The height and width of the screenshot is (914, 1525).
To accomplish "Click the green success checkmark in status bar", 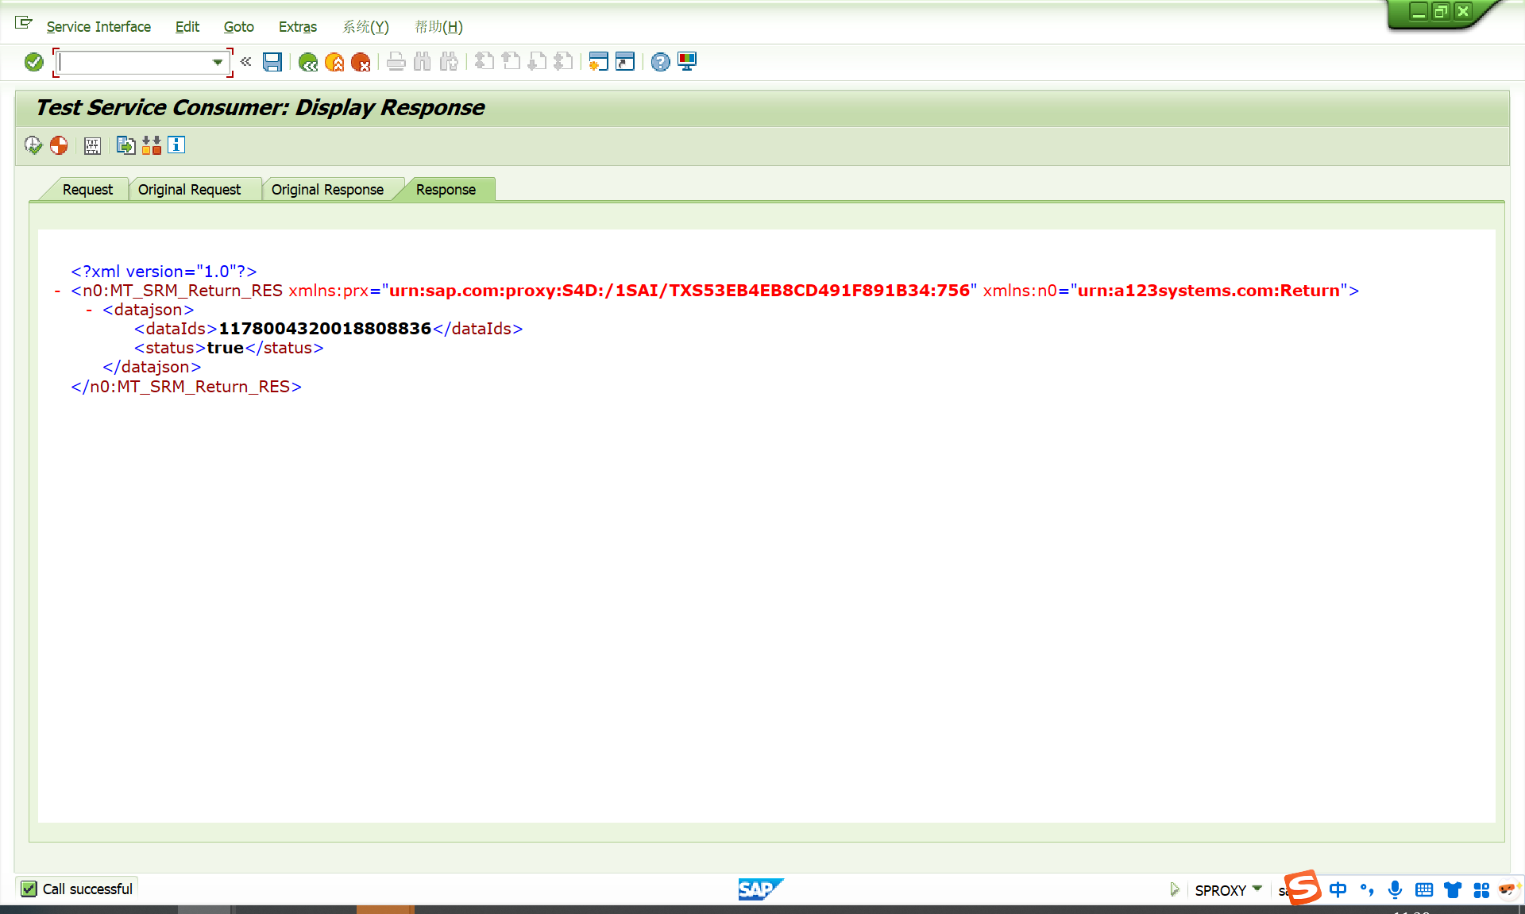I will coord(29,889).
